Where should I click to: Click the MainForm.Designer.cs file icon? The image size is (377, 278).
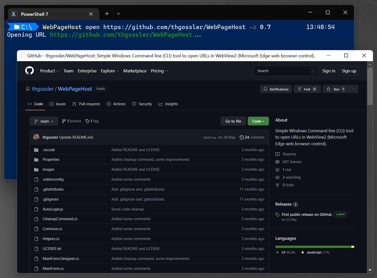click(x=36, y=259)
